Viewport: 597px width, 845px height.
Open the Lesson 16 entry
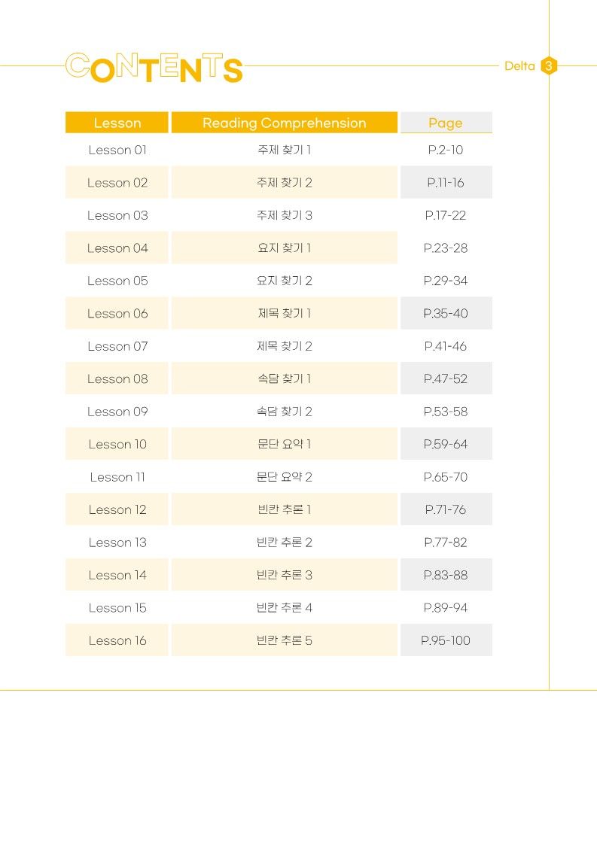[117, 641]
